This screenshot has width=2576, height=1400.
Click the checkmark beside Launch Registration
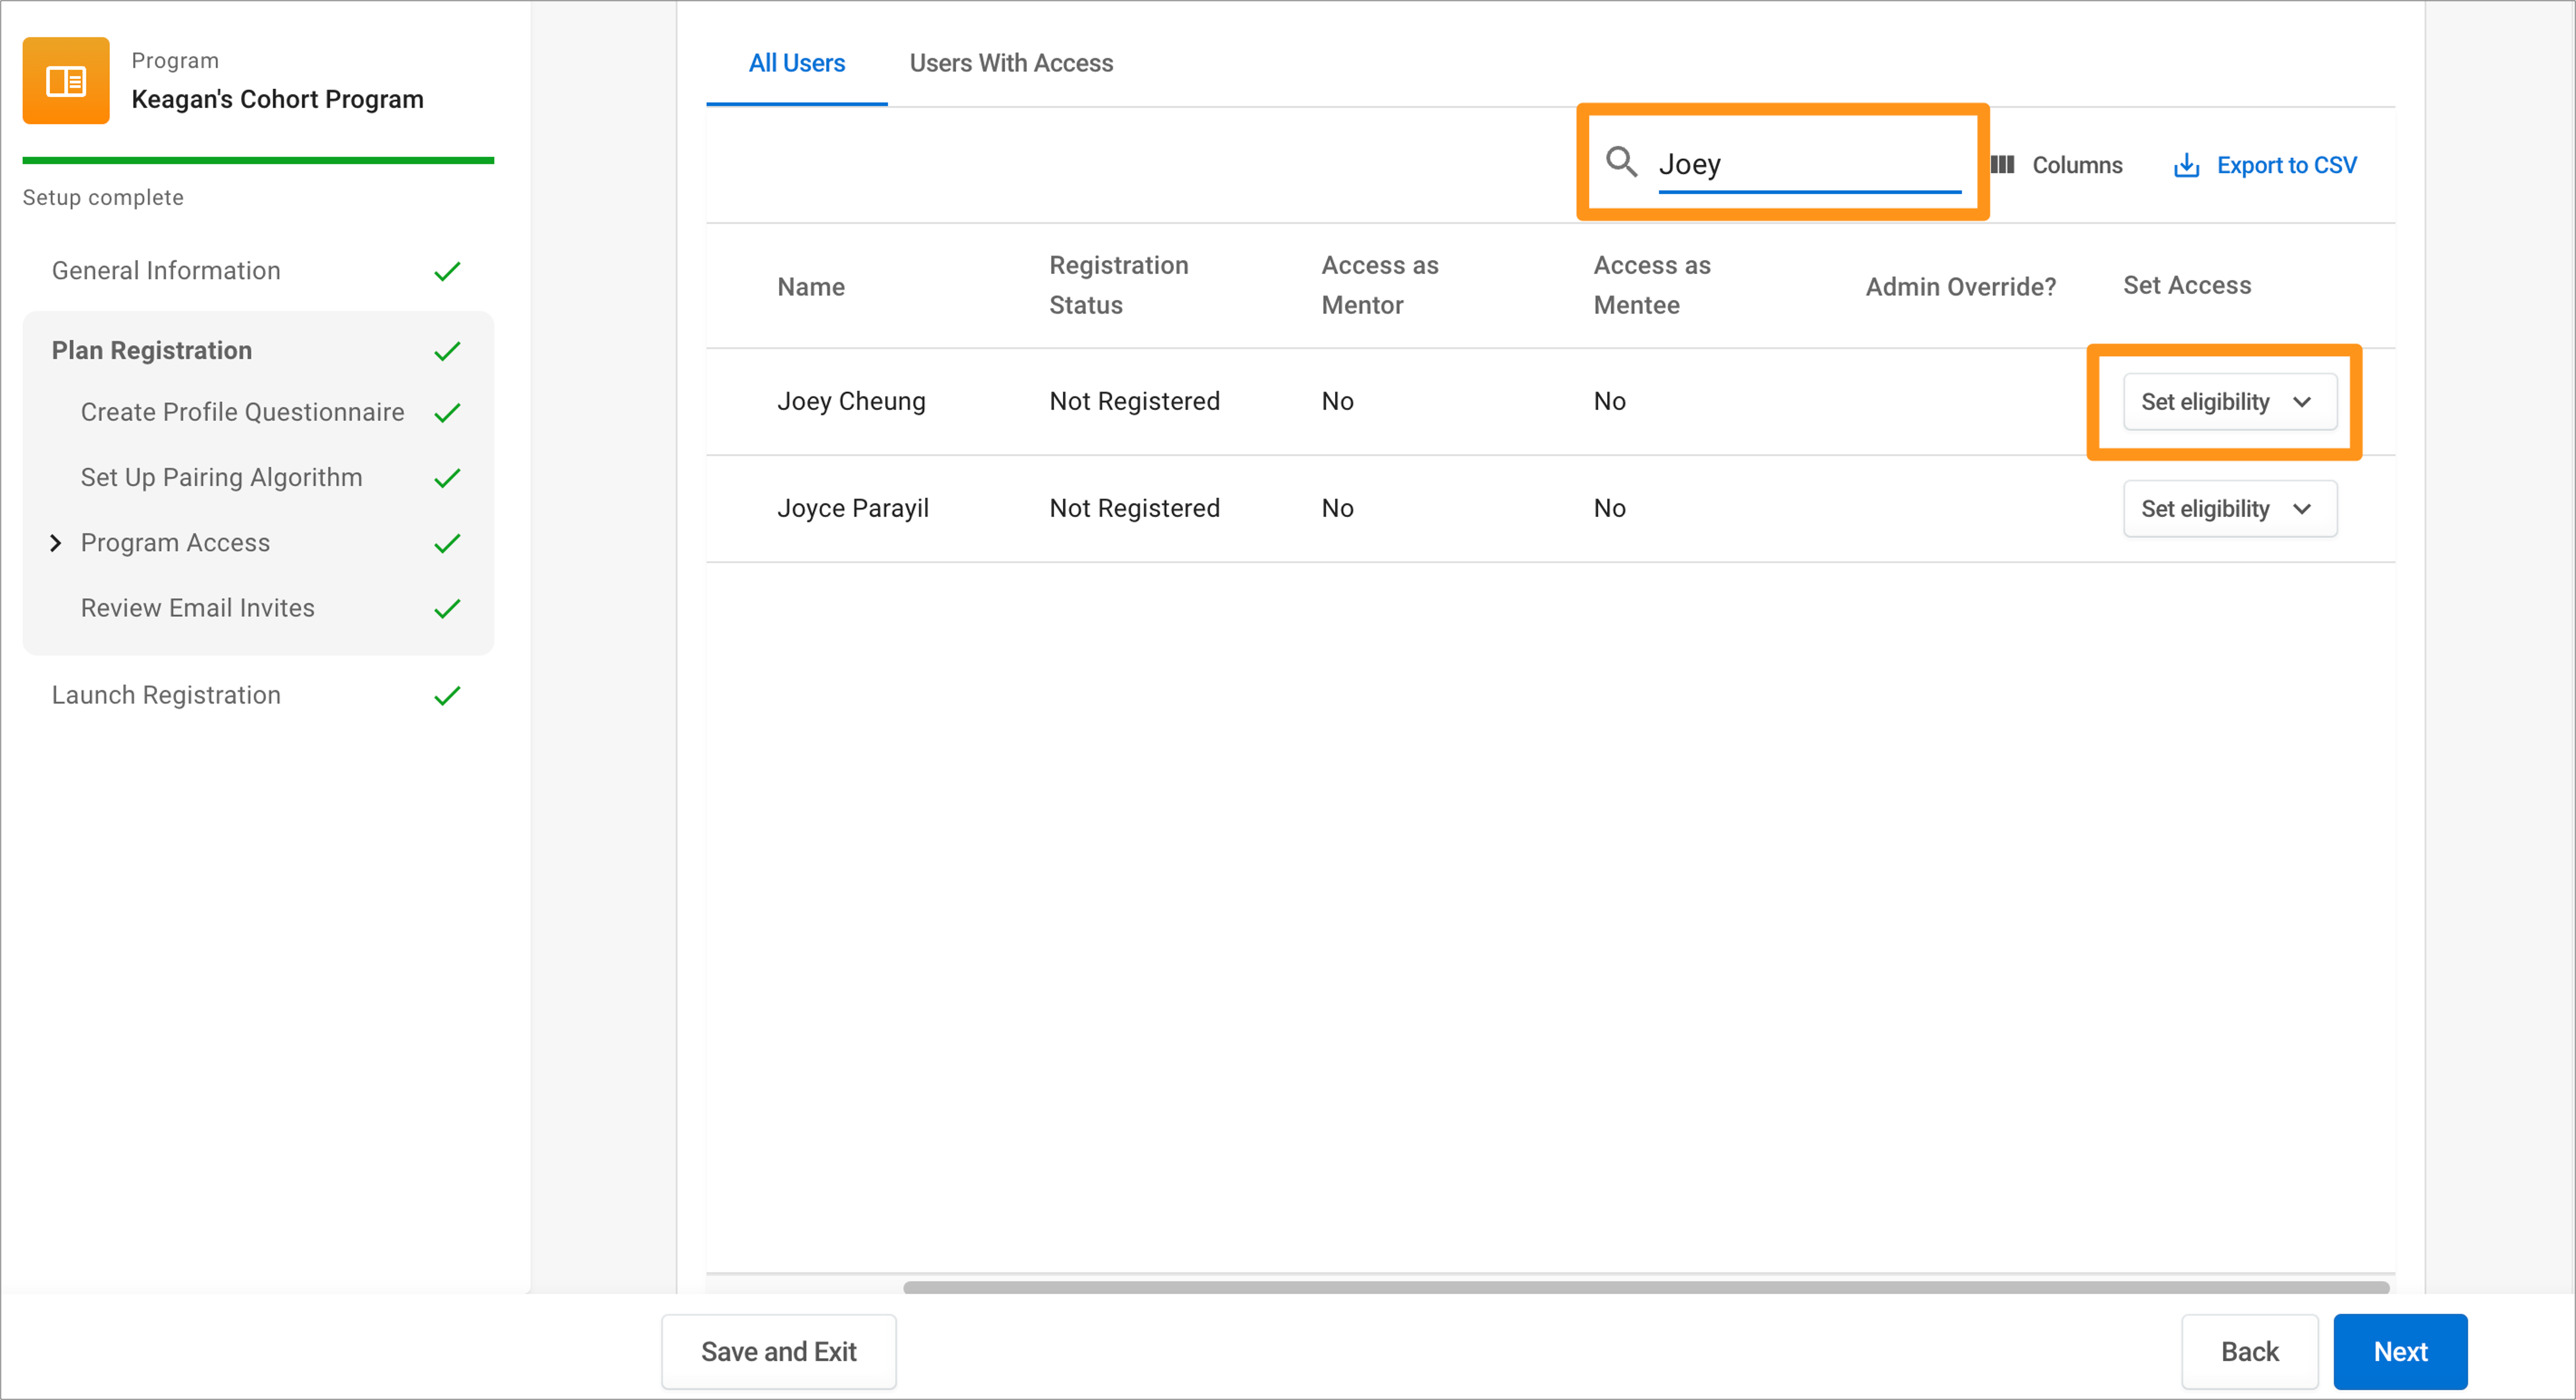pyautogui.click(x=447, y=696)
